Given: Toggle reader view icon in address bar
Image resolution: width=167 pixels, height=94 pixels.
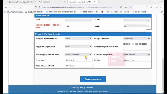Looking at the screenshot, I should point(121,7).
